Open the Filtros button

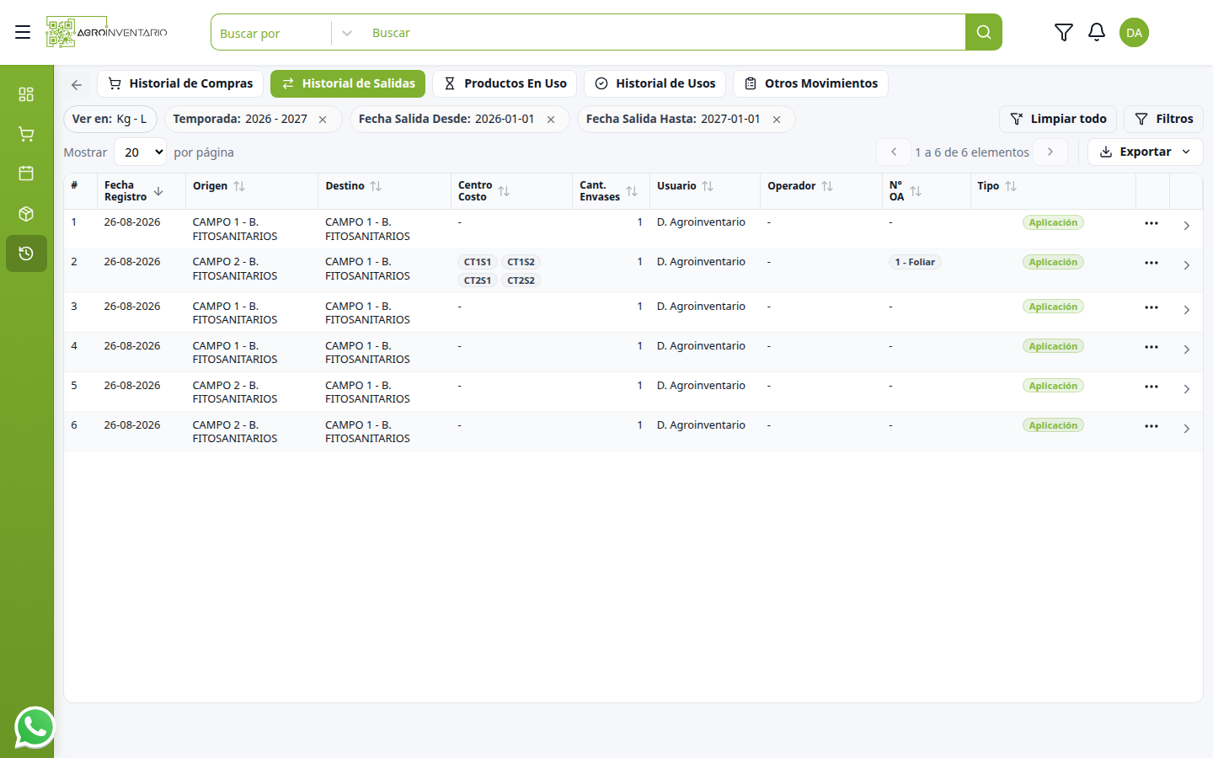1163,119
